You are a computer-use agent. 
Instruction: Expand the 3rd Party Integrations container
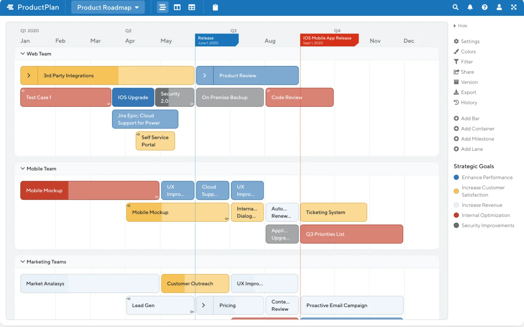29,75
